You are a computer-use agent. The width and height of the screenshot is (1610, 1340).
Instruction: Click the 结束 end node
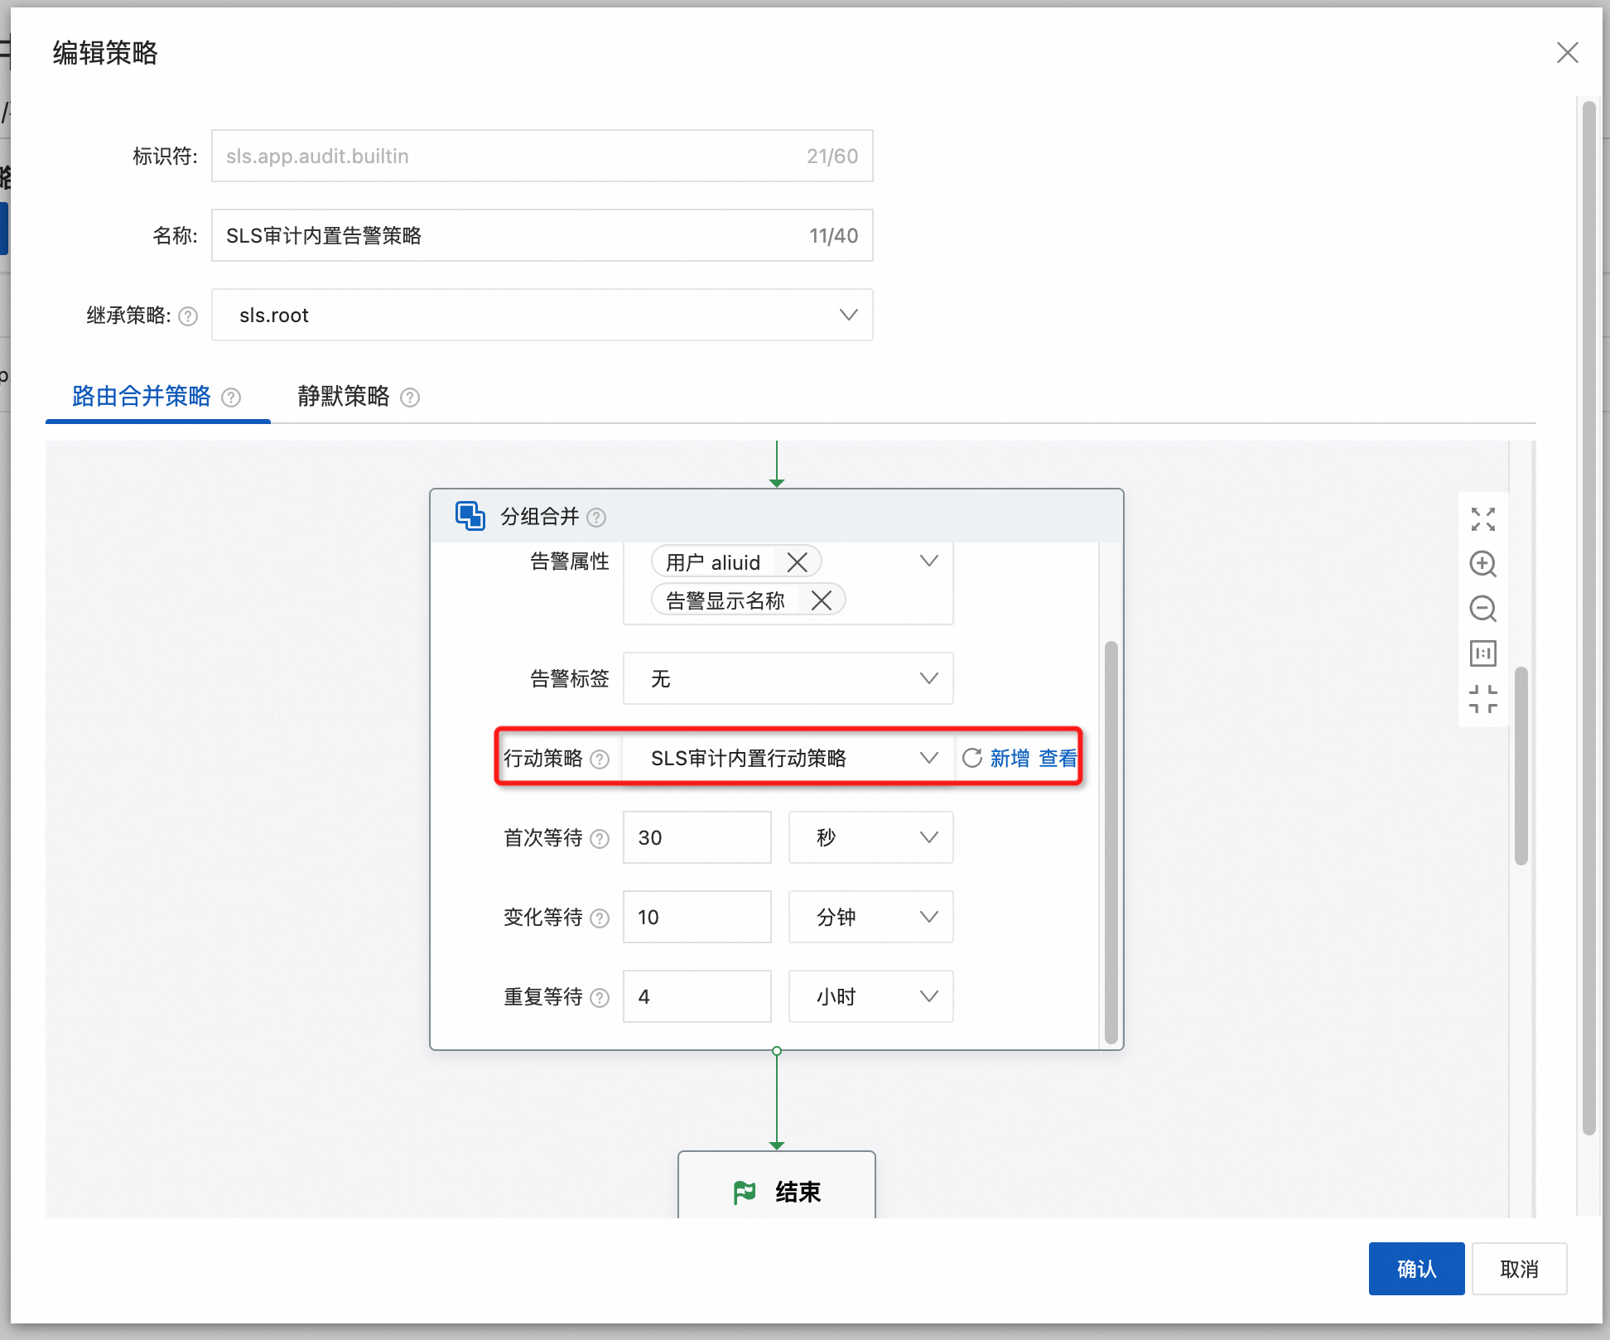click(x=777, y=1186)
